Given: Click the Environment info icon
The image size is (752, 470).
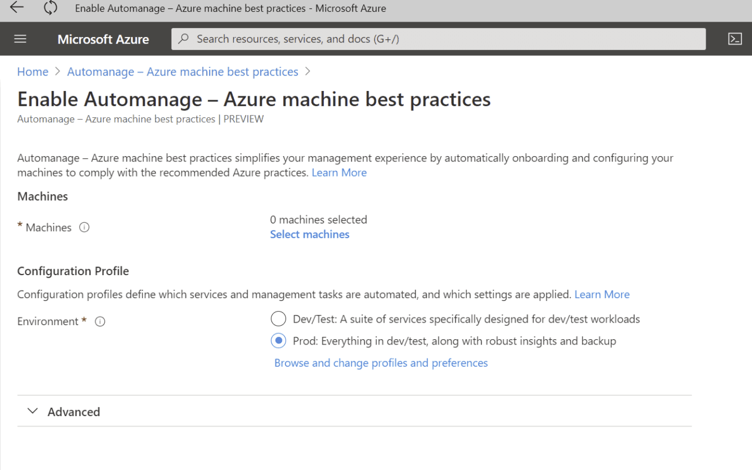Looking at the screenshot, I should pos(100,322).
